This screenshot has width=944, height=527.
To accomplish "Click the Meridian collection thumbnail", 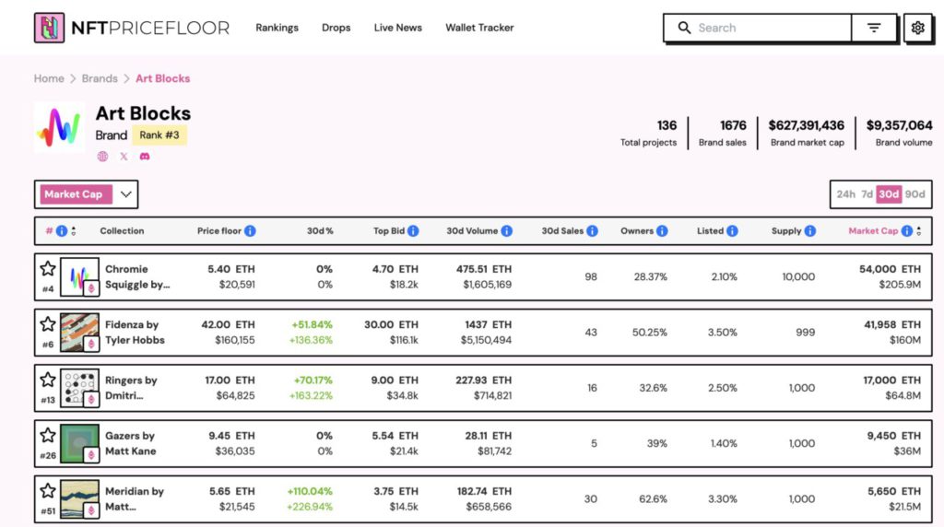I will (x=79, y=498).
